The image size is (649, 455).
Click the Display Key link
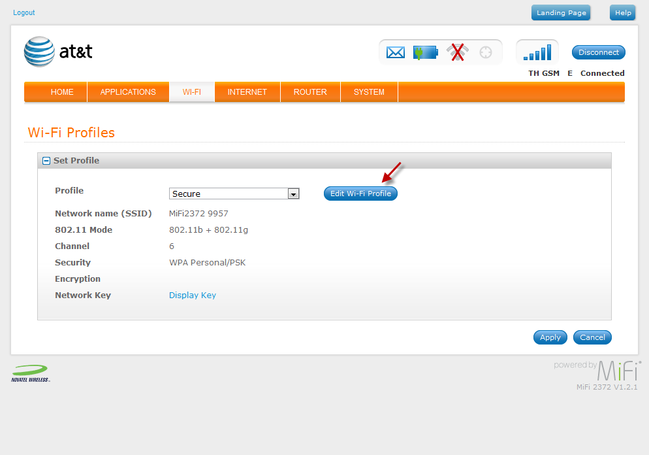point(193,295)
